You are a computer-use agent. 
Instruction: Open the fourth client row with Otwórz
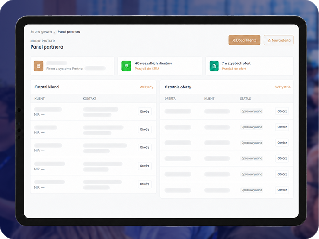145,166
